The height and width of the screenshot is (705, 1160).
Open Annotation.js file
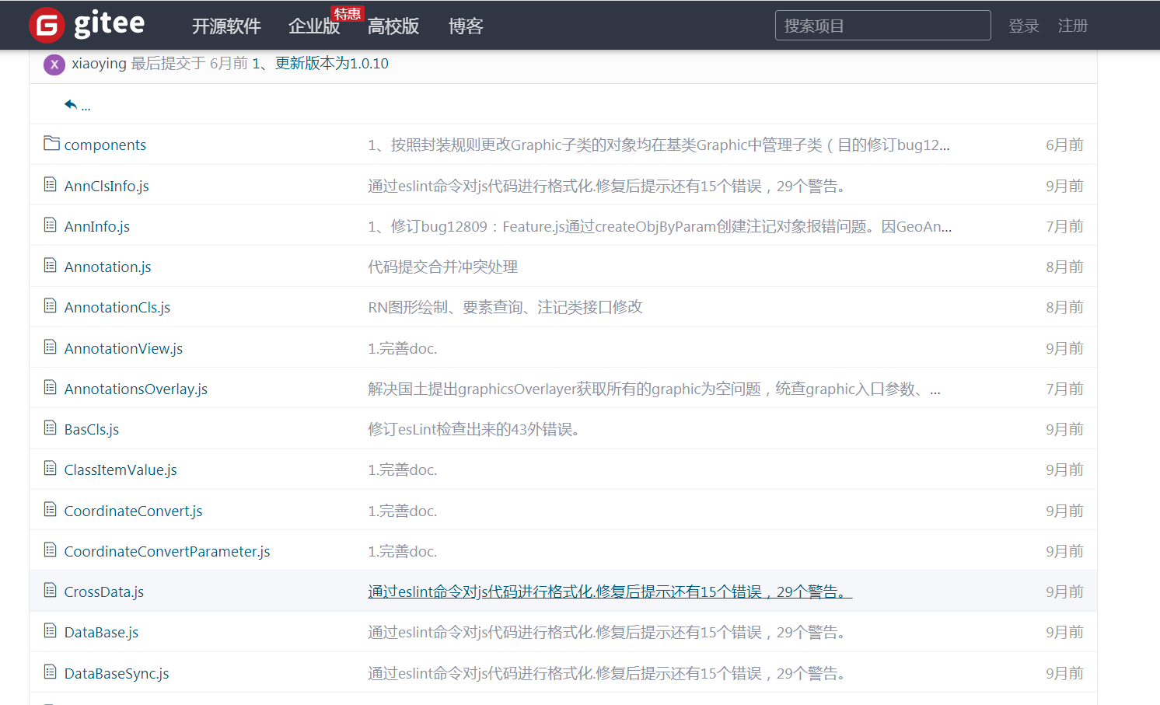[108, 267]
